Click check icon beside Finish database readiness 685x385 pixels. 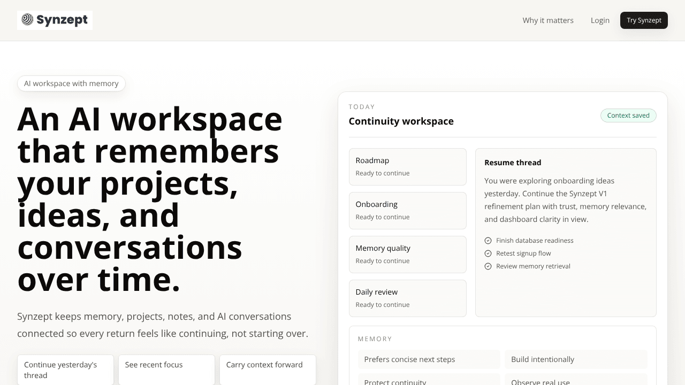pyautogui.click(x=488, y=241)
